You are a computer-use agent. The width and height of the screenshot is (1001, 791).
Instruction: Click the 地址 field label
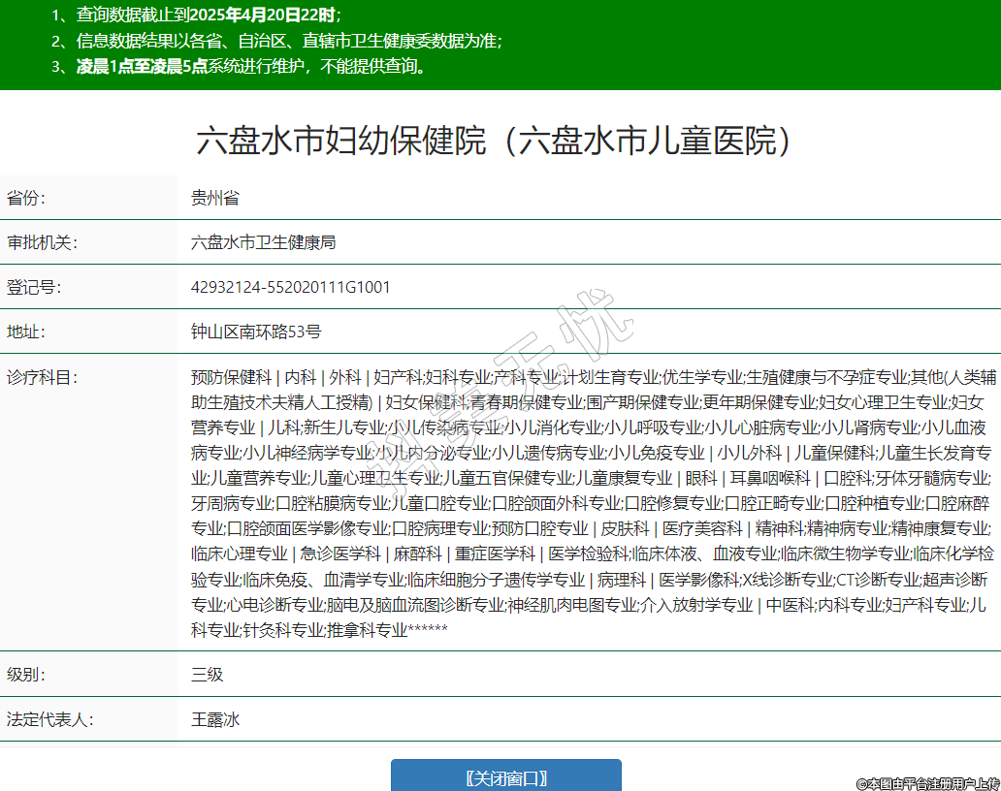click(27, 332)
